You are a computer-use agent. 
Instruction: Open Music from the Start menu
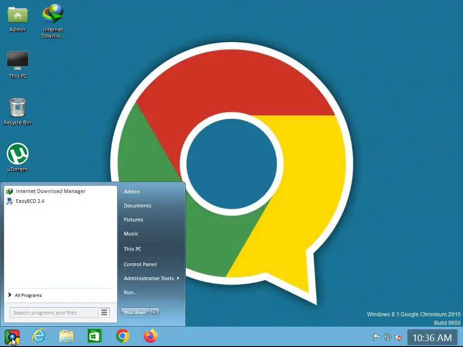(131, 234)
